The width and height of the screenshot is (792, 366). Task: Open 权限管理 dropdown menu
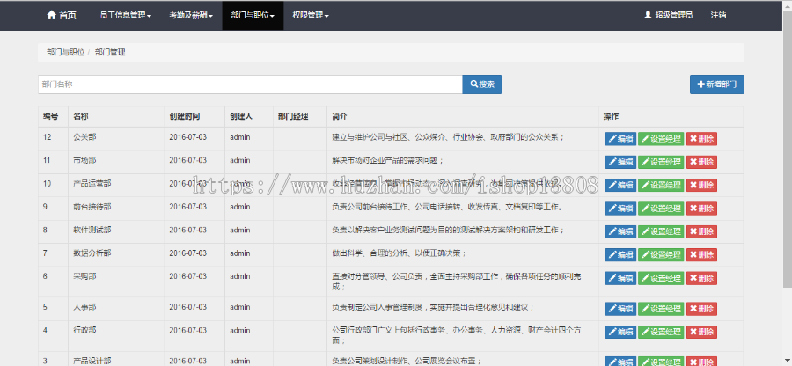pos(311,15)
